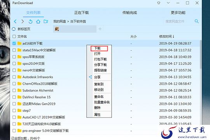Click 当下软件园 in the breadcrumb path
Viewport: 210px width, 140px height.
click(x=78, y=21)
